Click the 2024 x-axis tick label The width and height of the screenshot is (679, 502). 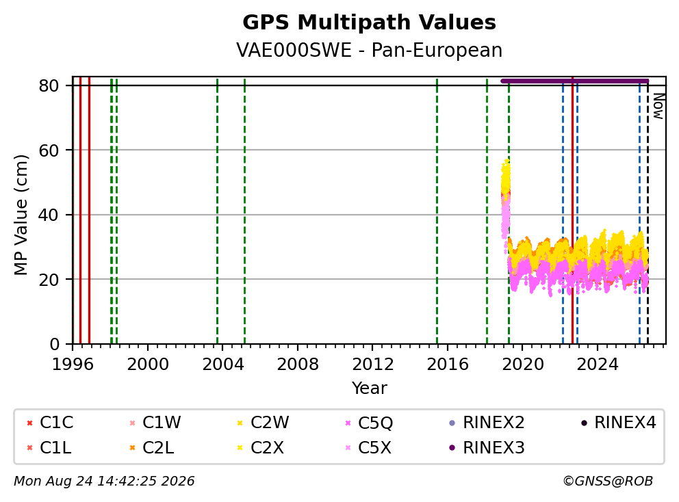coord(598,365)
